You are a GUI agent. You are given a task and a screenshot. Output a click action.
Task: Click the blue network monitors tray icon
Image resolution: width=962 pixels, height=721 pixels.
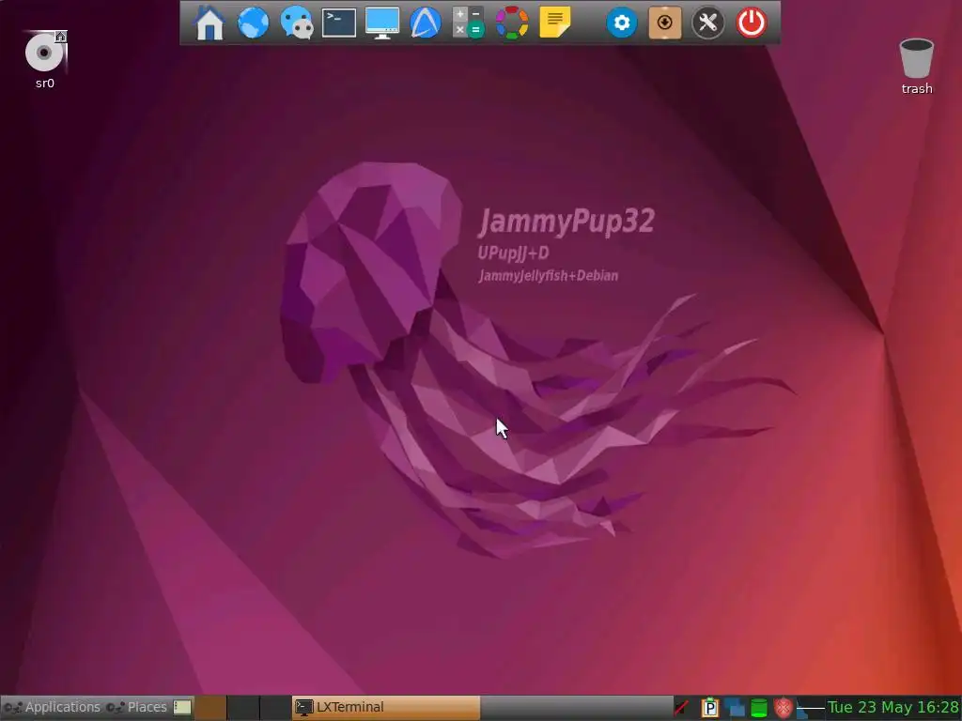(735, 708)
